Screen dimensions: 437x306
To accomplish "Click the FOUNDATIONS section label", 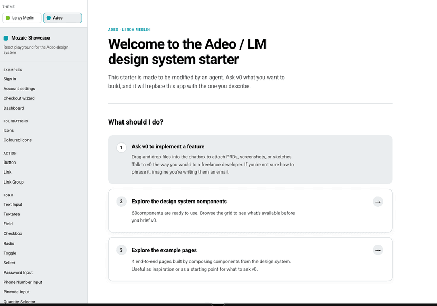I will (16, 121).
